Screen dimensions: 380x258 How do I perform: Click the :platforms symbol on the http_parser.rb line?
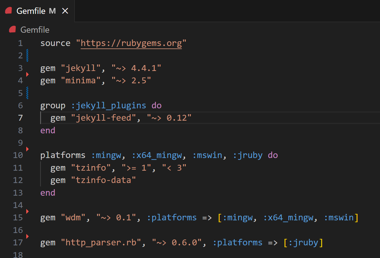pos(237,243)
